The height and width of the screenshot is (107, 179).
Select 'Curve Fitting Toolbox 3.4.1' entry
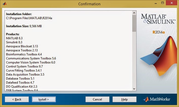(x=24, y=70)
